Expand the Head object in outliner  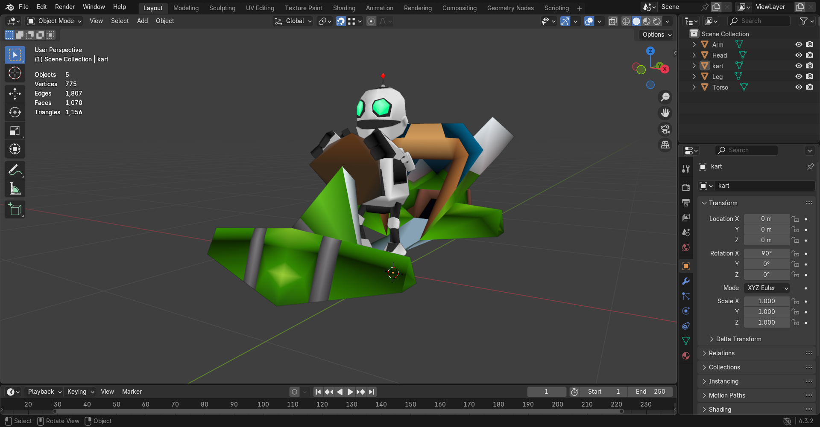pos(694,55)
